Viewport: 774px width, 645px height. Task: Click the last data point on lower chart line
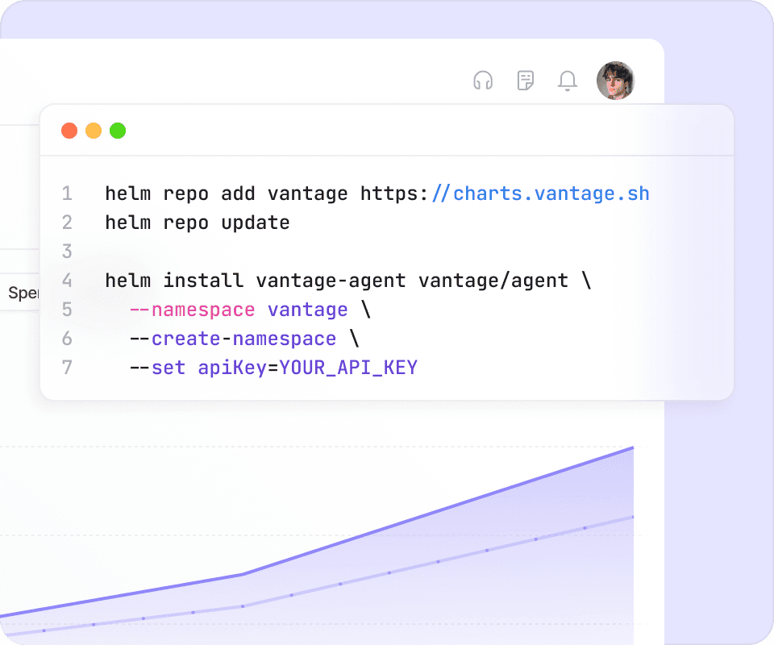point(633,517)
